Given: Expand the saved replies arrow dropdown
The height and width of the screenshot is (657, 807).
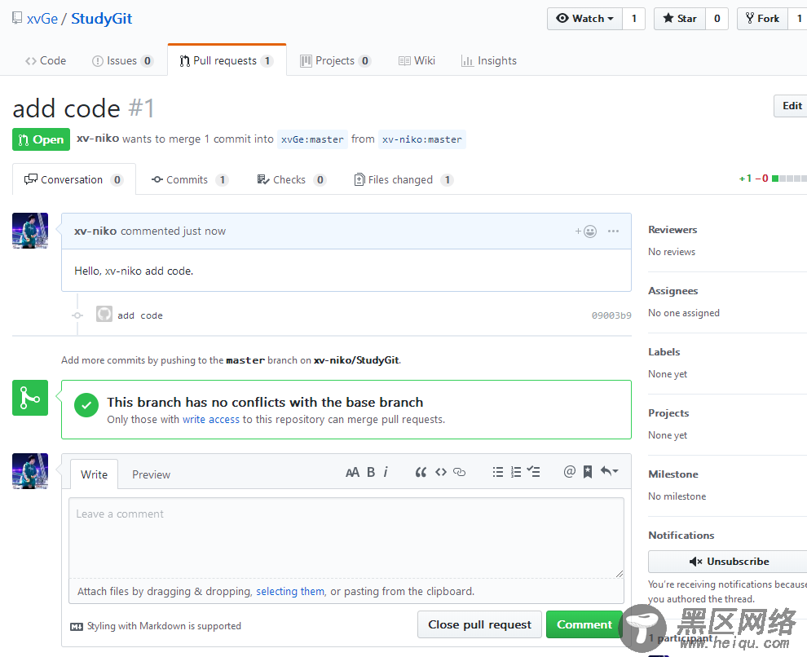Looking at the screenshot, I should (609, 472).
